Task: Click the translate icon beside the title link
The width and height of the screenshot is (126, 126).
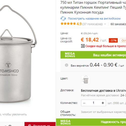Action: pyautogui.click(x=63, y=18)
